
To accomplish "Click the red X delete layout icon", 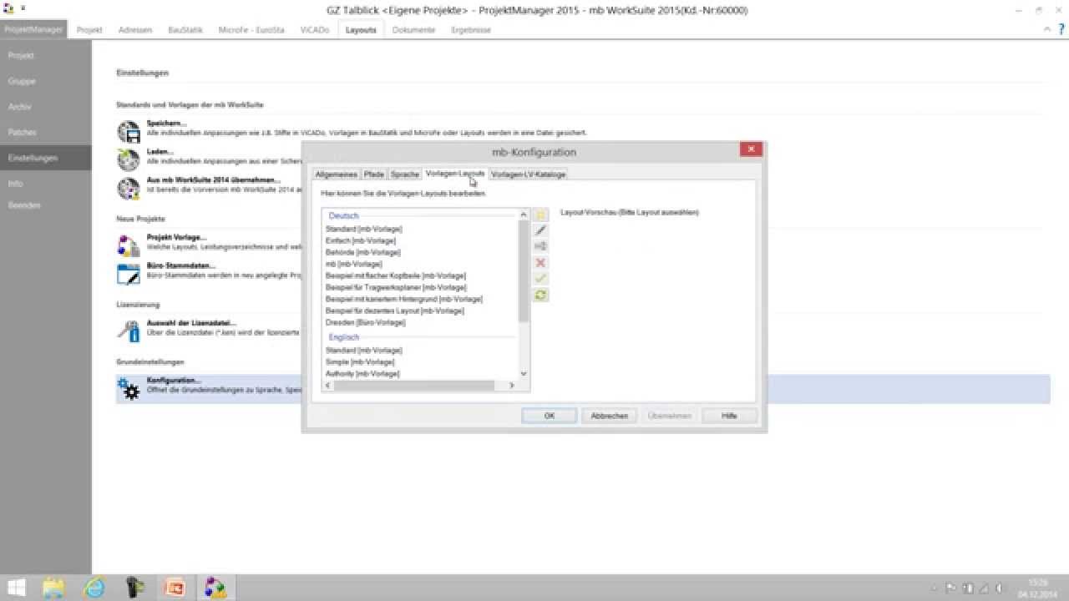I will click(540, 262).
